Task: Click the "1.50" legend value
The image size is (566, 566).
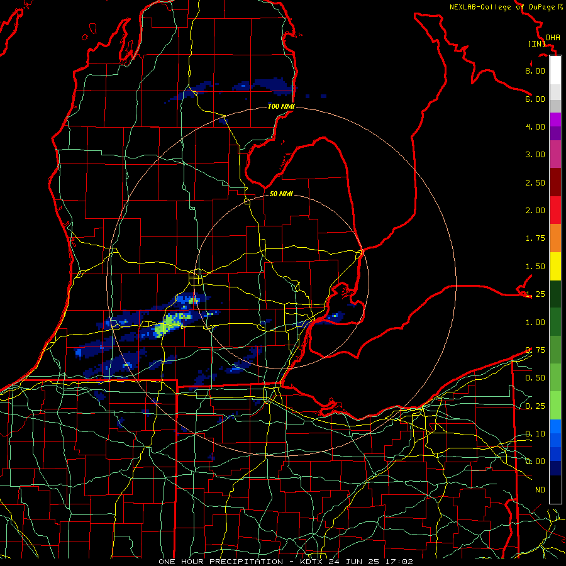Action: (535, 266)
